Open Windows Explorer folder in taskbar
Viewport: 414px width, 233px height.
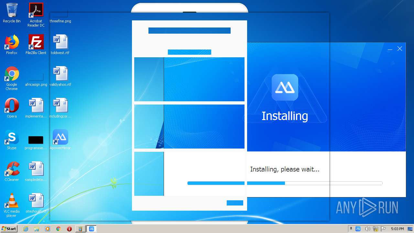tap(37, 229)
